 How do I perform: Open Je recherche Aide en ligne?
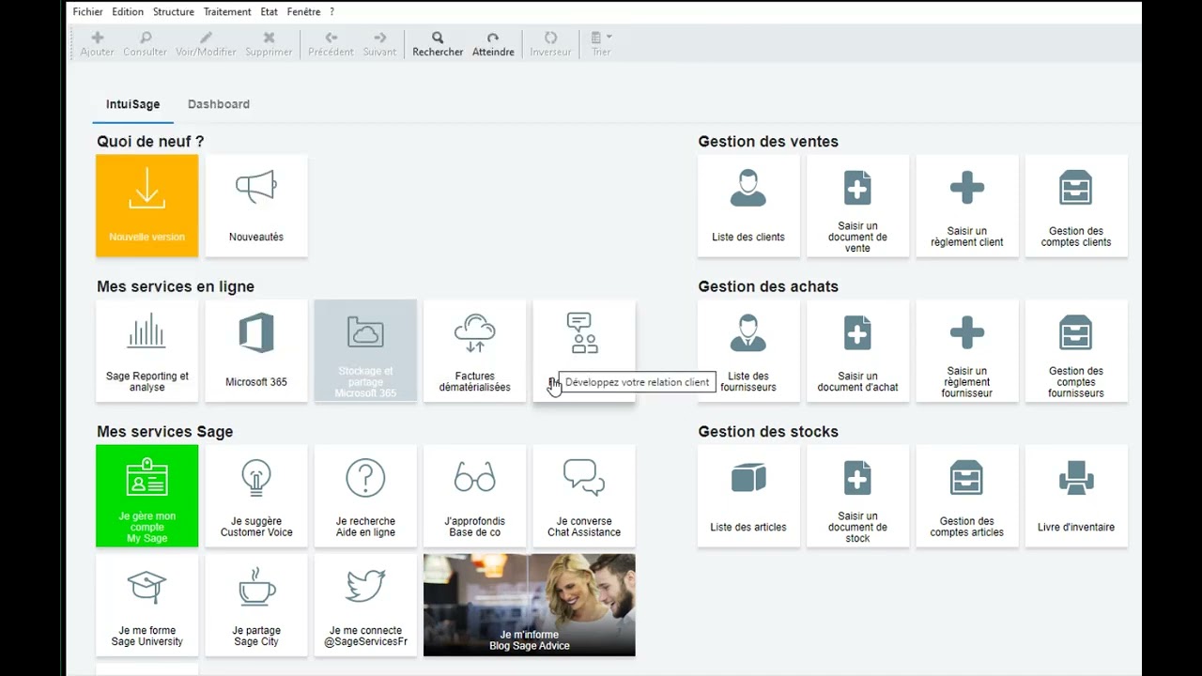click(x=365, y=496)
